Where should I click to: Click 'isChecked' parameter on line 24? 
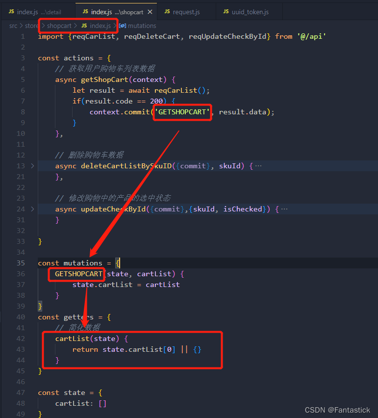(x=243, y=209)
